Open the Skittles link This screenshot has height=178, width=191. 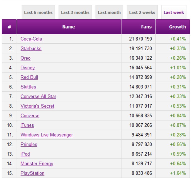28,87
